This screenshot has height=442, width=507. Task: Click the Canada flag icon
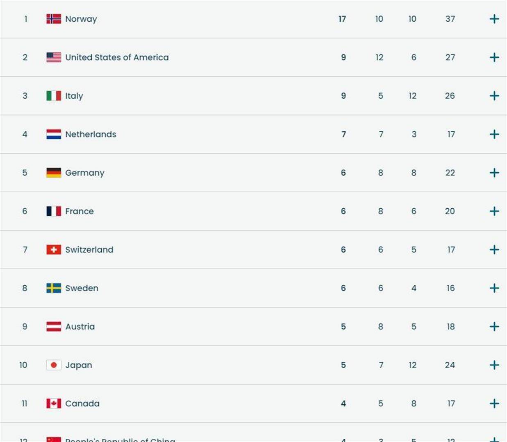coord(54,404)
